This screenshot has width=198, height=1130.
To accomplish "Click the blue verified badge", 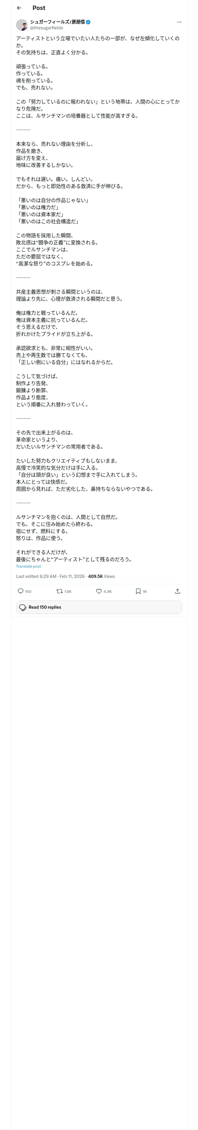I will pyautogui.click(x=88, y=22).
